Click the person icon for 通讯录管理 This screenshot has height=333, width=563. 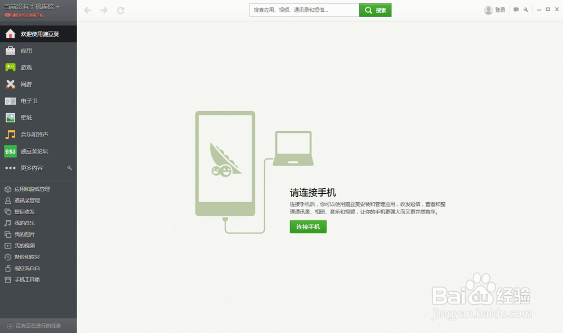click(x=8, y=201)
